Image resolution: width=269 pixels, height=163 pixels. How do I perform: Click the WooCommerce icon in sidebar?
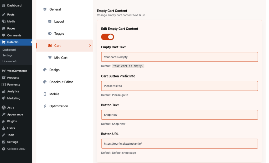coord(4,71)
